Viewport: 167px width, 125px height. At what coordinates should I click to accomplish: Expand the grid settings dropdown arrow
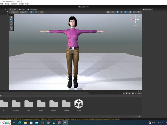(x=33, y=12)
